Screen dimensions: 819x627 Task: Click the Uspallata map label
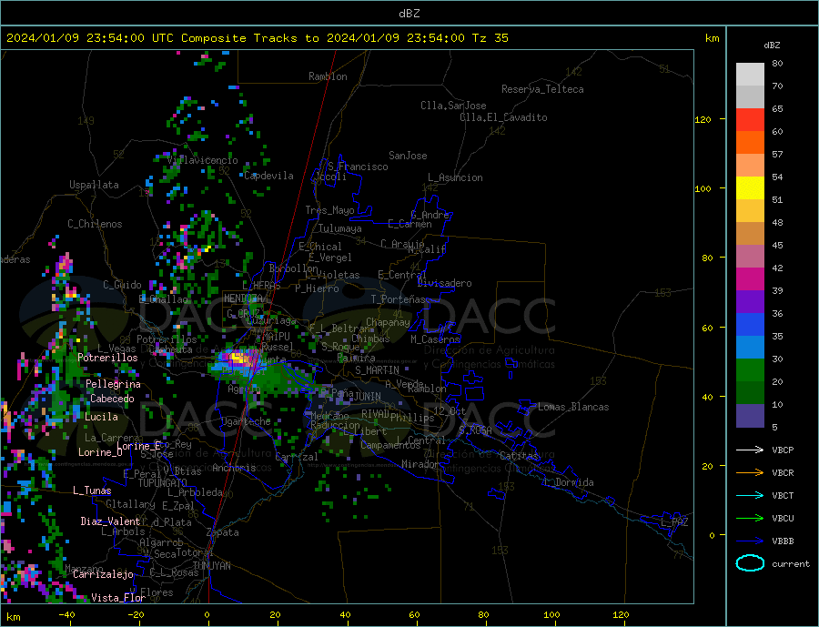[x=94, y=185]
